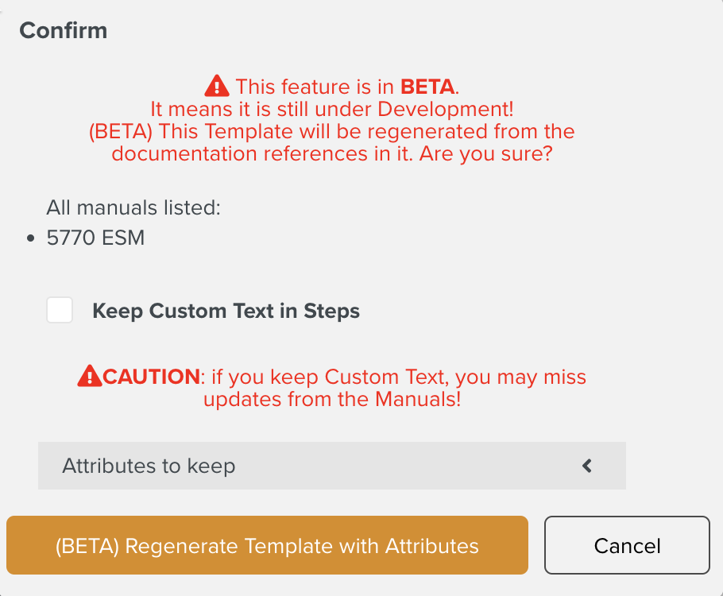
Task: Click the Confirm dialog title
Action: click(x=63, y=30)
